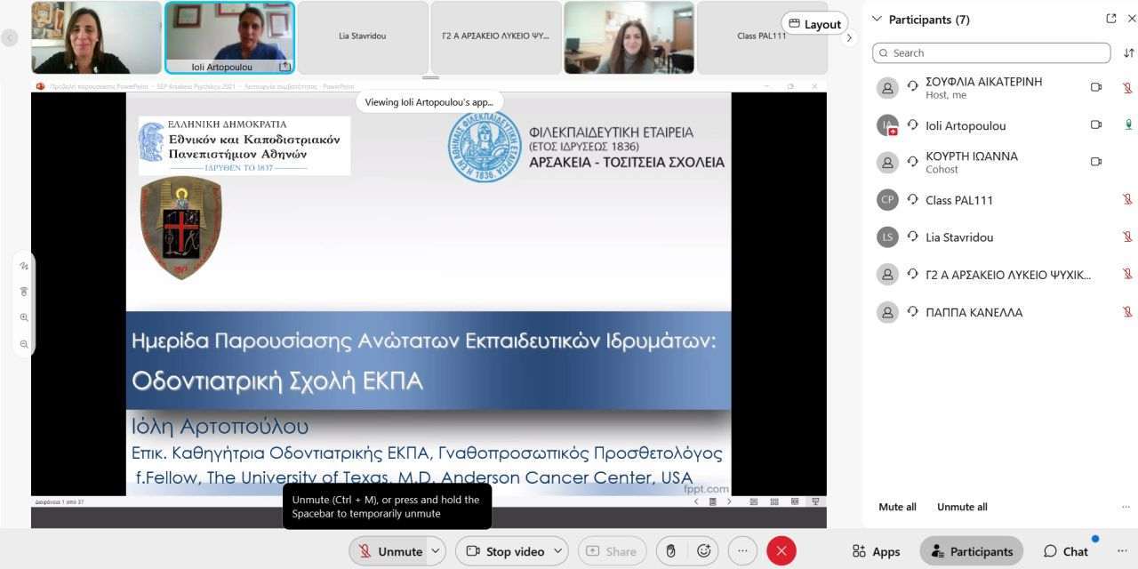Select the Class PAL111 video tile

(762, 37)
